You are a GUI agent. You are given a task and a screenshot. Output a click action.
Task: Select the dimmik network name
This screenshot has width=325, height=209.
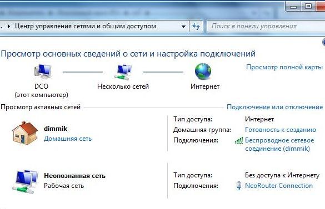(x=56, y=129)
